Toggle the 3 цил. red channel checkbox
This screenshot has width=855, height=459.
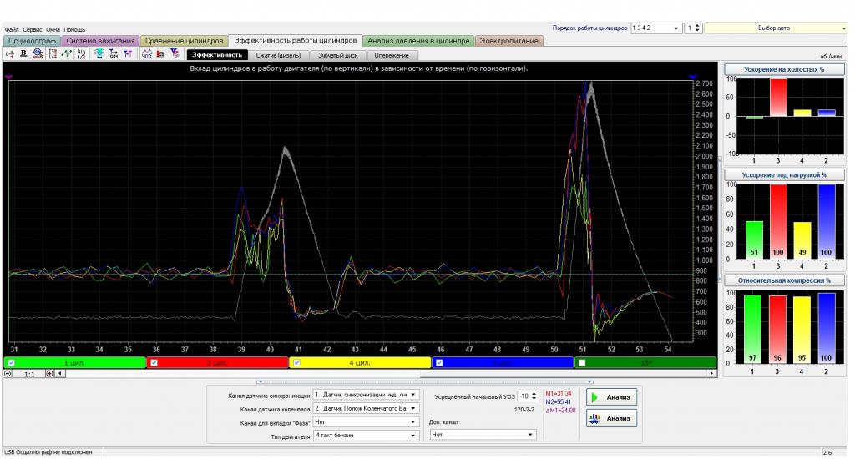coord(154,362)
